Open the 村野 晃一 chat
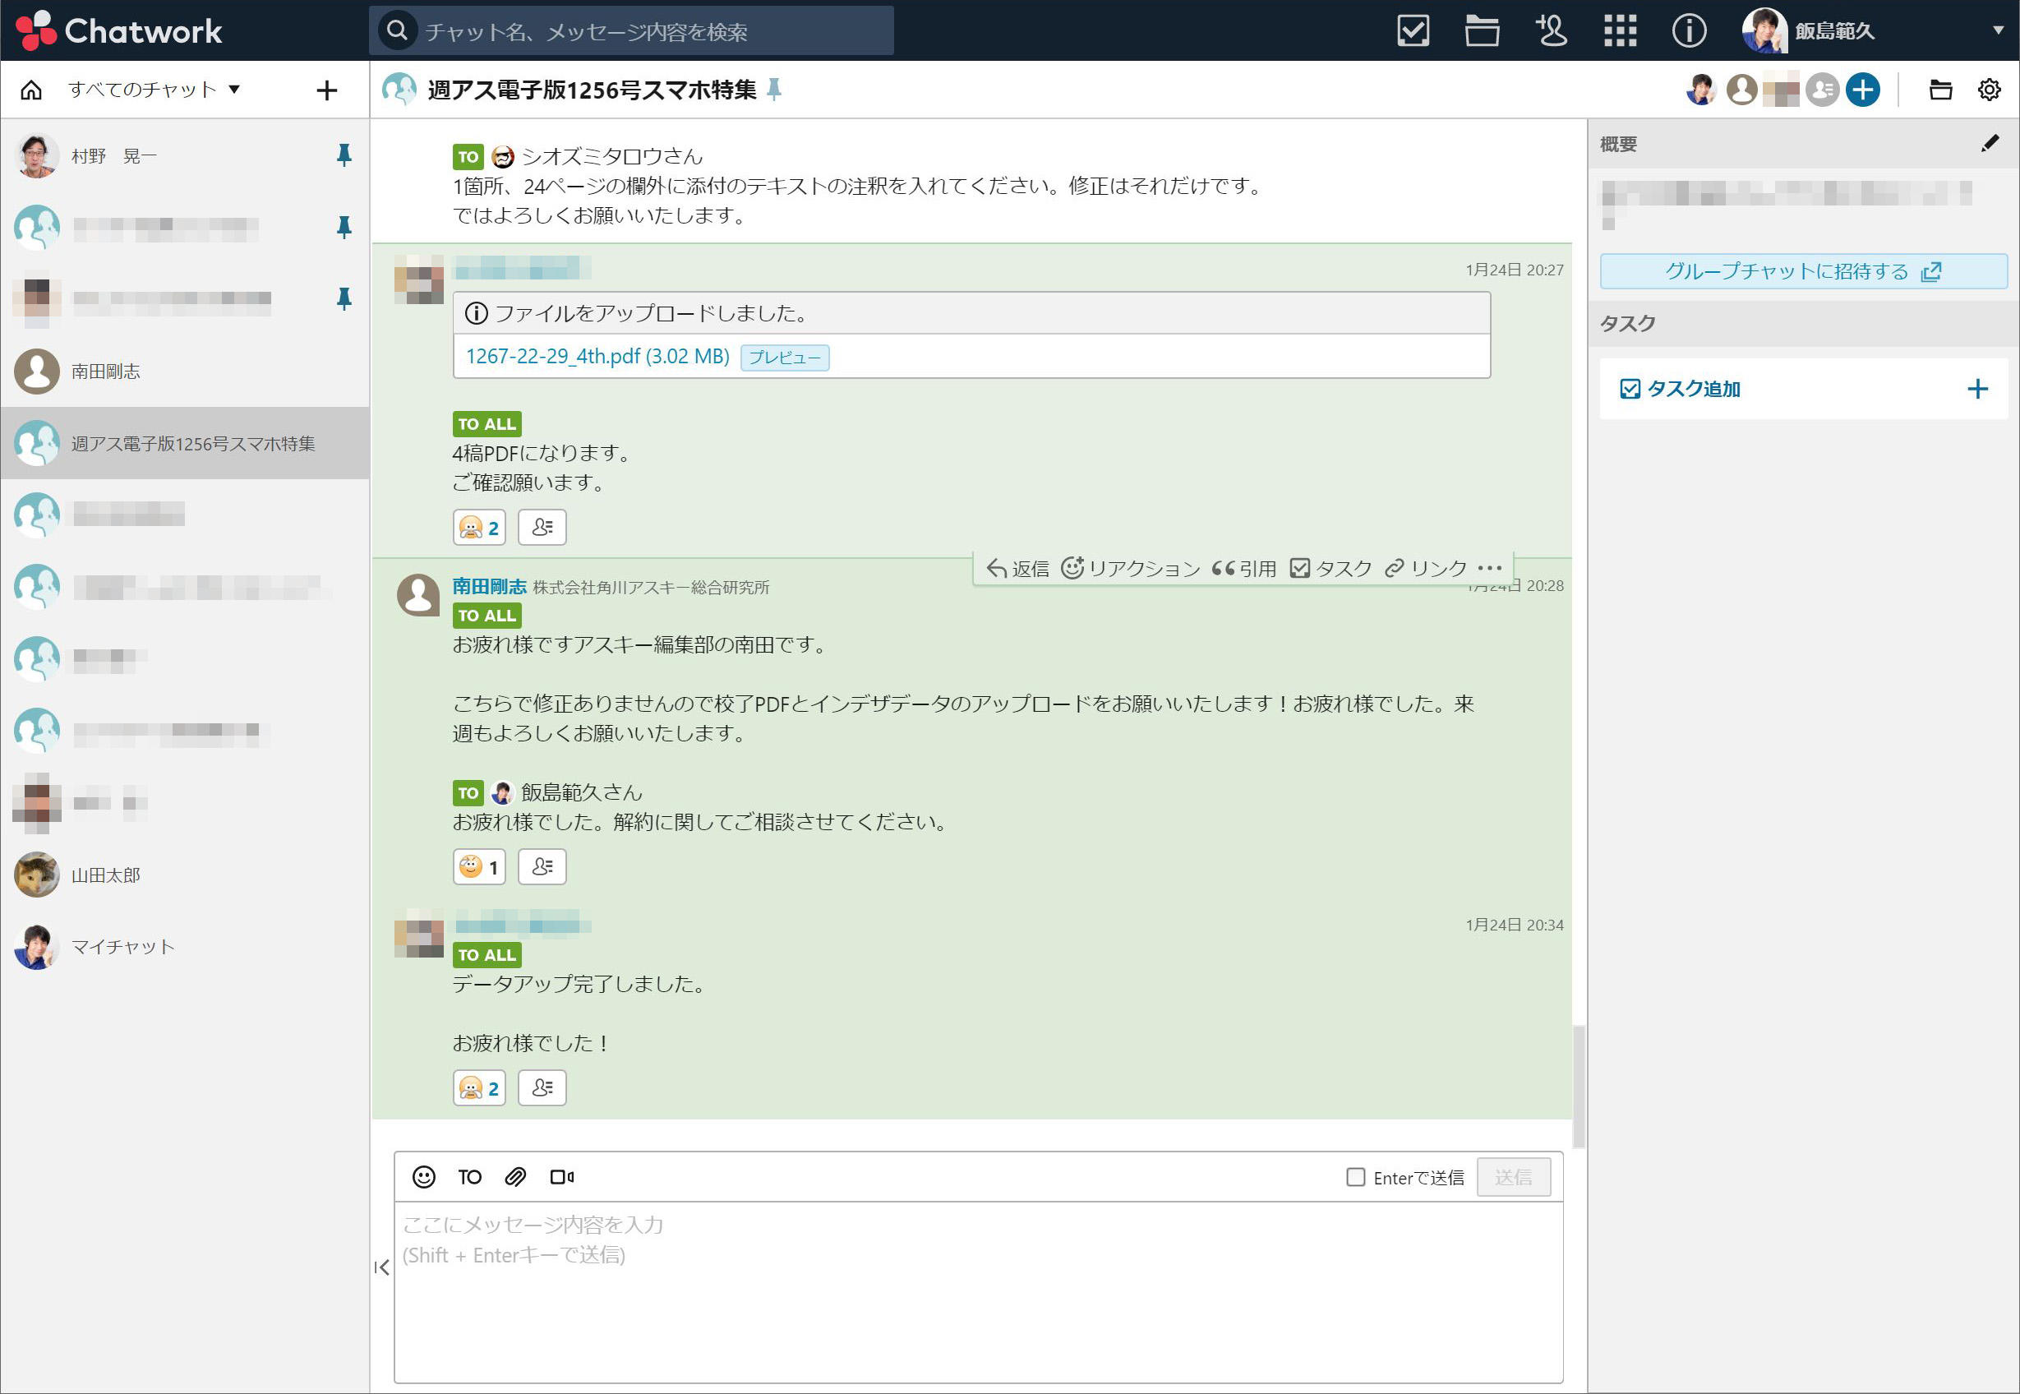The image size is (2020, 1394). (x=184, y=155)
